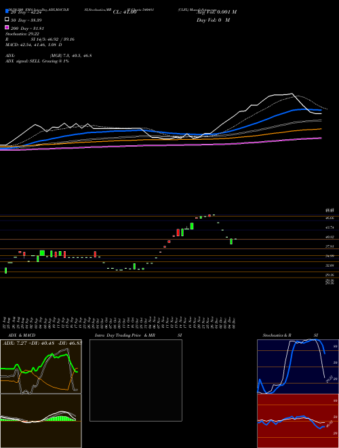Click the 37.91 price axis label

point(330,246)
